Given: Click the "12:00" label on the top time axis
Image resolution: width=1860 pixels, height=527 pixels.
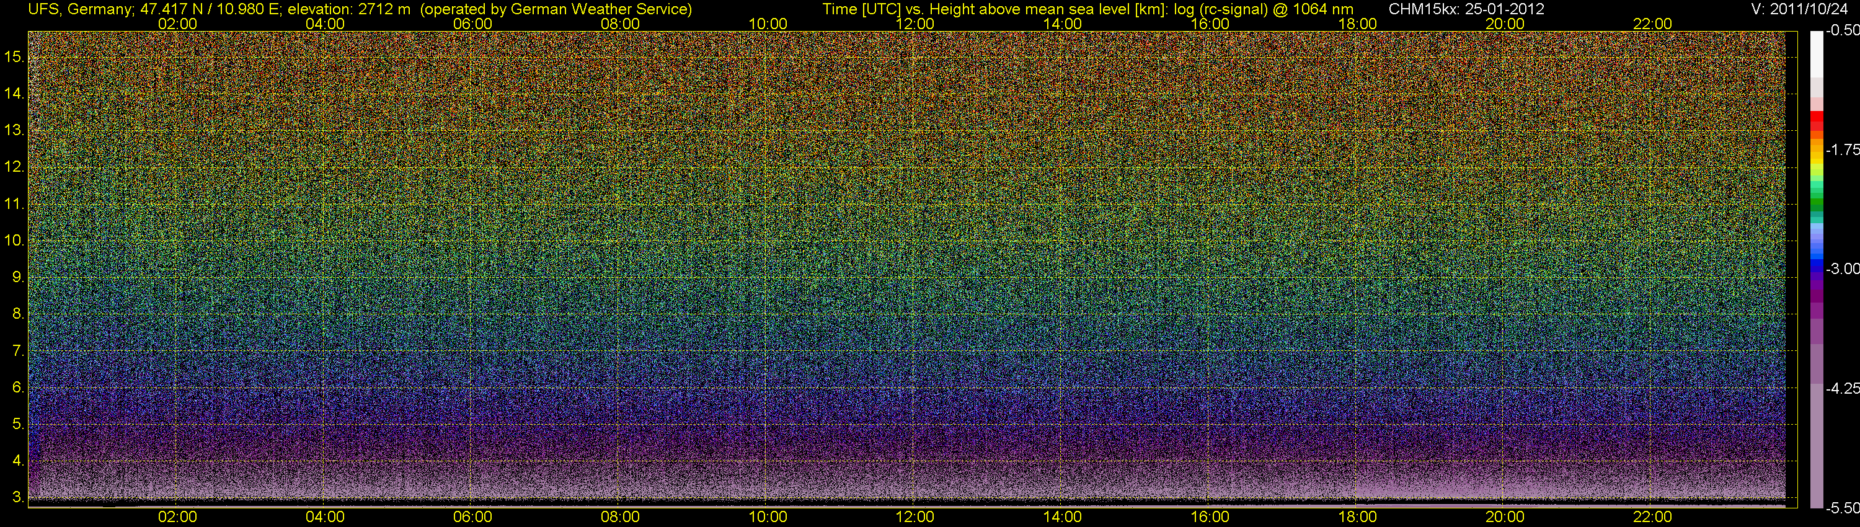Looking at the screenshot, I should [x=915, y=24].
